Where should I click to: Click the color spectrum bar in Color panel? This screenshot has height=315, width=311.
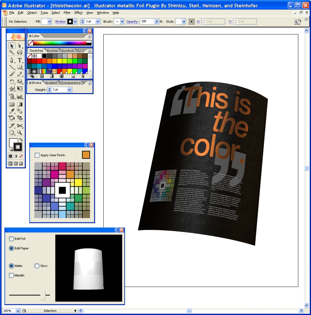[60, 43]
